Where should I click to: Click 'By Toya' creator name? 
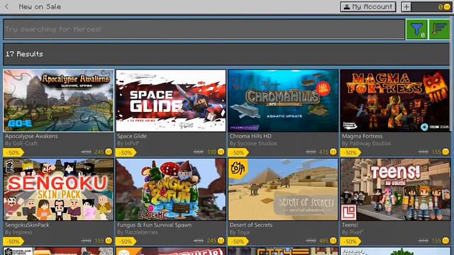pos(240,232)
